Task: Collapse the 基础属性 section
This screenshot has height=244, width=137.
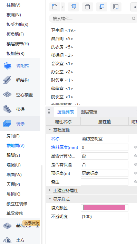Action: click(50, 130)
